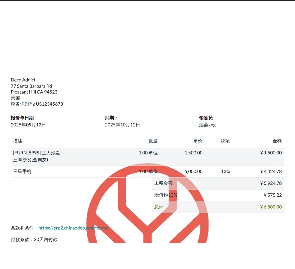Open the erp2.chinaodoo.com terms link
This screenshot has height=269, width=295.
pyautogui.click(x=73, y=228)
